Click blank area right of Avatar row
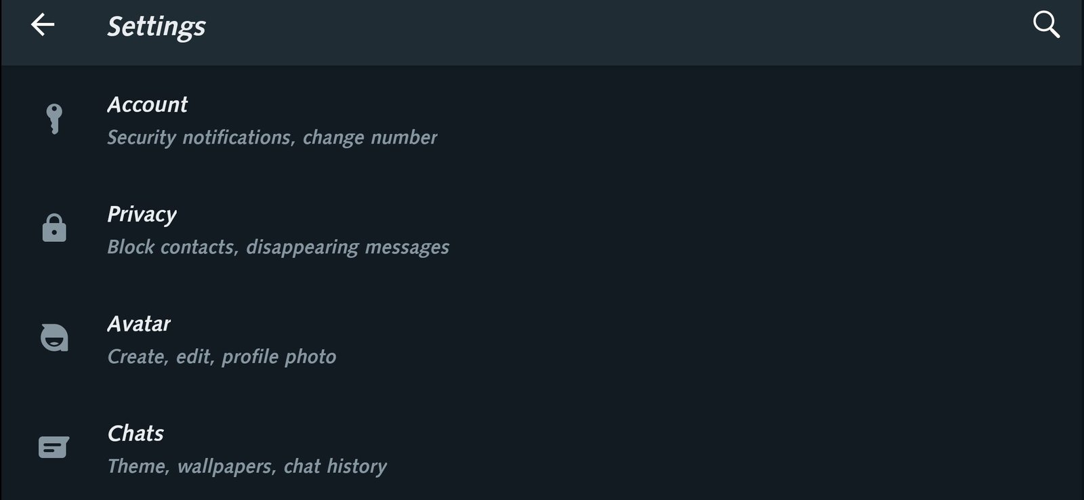 tap(745, 339)
